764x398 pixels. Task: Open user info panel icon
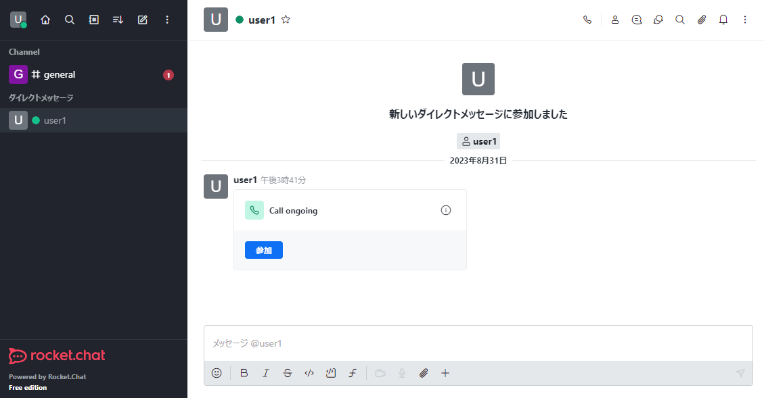click(615, 20)
